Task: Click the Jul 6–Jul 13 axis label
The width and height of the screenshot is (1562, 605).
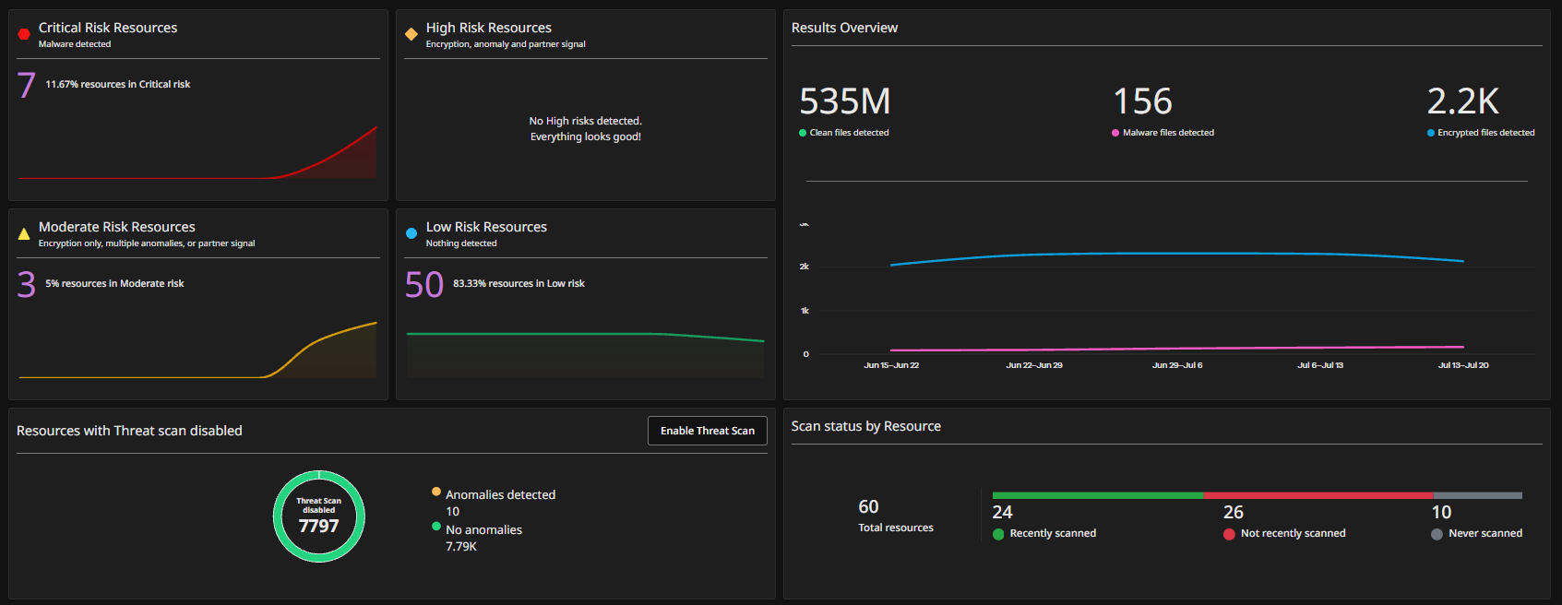Action: tap(1320, 365)
